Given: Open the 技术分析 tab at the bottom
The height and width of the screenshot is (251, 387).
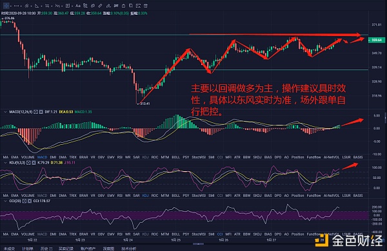Looking at the screenshot, I should (128, 248).
